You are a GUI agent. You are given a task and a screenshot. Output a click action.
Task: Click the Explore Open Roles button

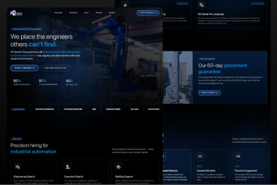tap(56, 68)
